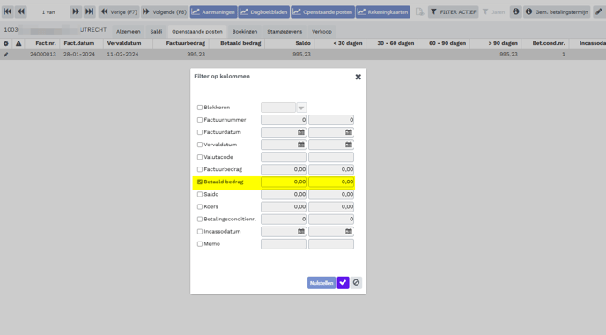Screen dimensions: 606x335
Task: Enable the Vervaldatum filter checkbox
Action: pos(200,145)
